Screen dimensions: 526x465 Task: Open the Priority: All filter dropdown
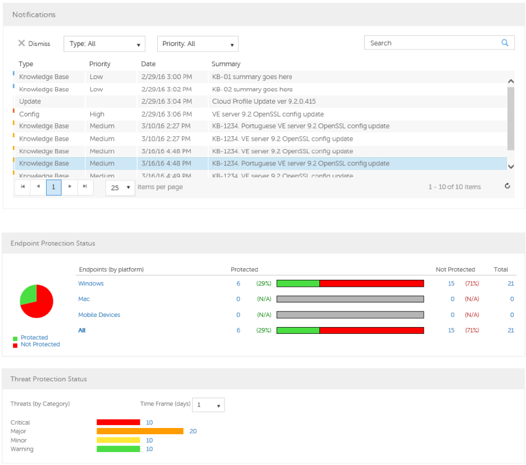click(198, 44)
